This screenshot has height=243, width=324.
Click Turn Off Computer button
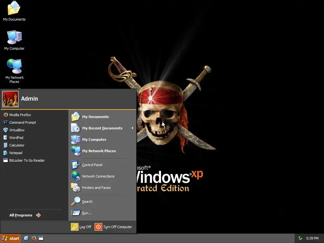tap(114, 227)
